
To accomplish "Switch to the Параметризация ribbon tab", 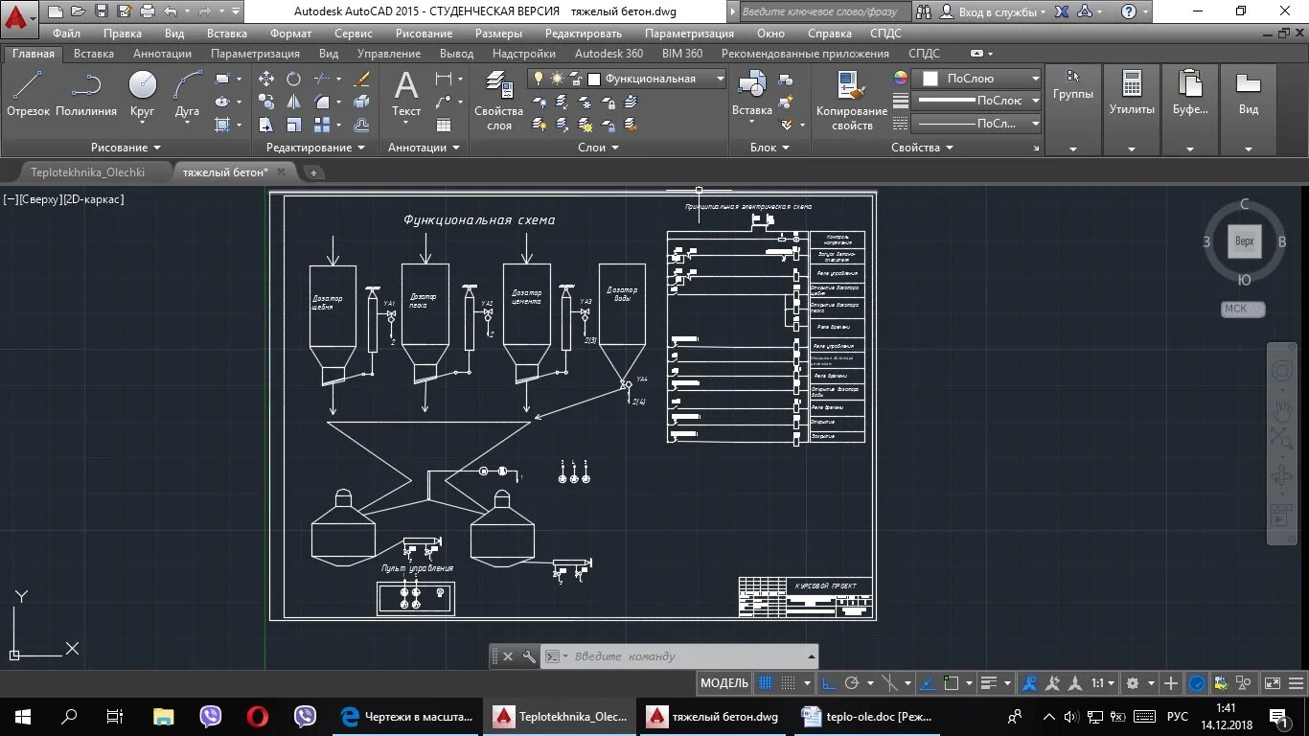I will [255, 54].
